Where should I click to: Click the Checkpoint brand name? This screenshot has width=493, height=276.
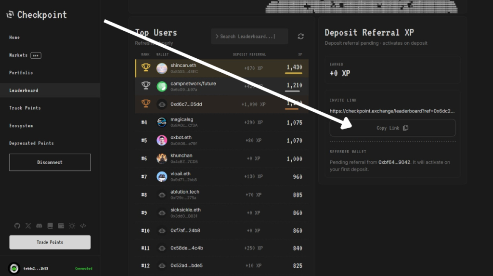(x=42, y=15)
